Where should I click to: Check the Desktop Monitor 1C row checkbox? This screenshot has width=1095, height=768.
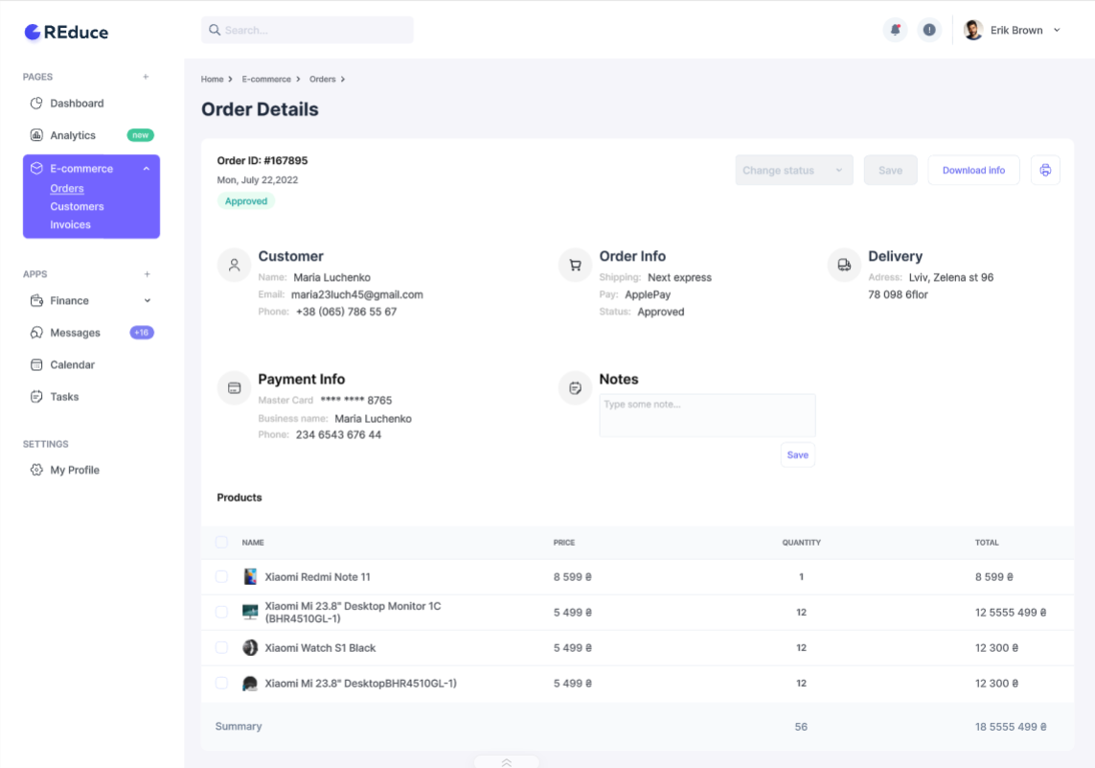(221, 612)
